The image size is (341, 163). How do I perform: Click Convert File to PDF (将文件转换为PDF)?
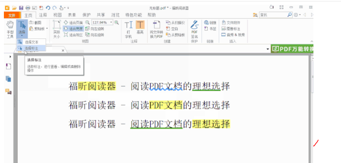(x=156, y=30)
